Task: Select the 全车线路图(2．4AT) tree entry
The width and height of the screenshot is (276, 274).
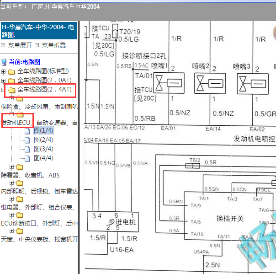Action: [44, 90]
